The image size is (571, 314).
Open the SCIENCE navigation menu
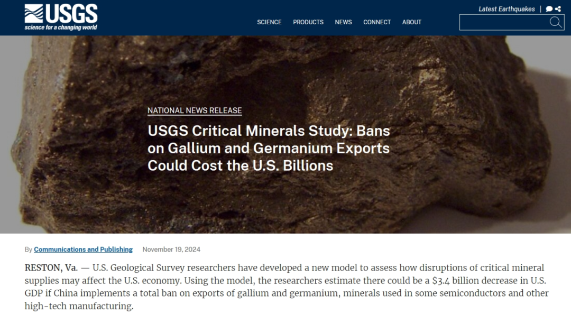click(269, 22)
